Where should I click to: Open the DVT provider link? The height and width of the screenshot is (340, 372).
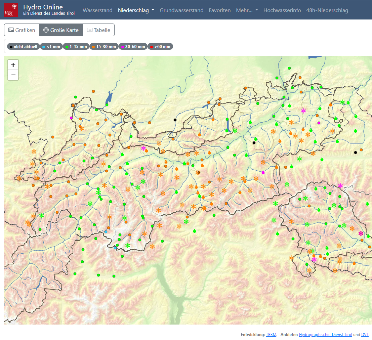[x=365, y=335]
